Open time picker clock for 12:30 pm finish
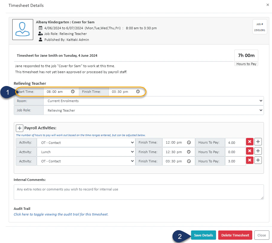The height and width of the screenshot is (243, 272). click(x=189, y=152)
